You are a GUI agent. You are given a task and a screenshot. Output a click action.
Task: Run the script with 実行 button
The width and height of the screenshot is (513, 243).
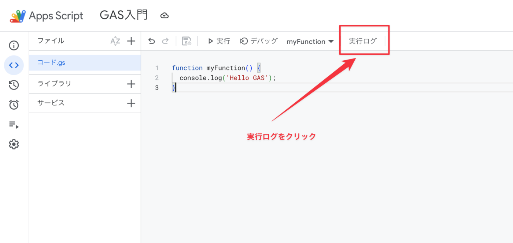pos(219,41)
